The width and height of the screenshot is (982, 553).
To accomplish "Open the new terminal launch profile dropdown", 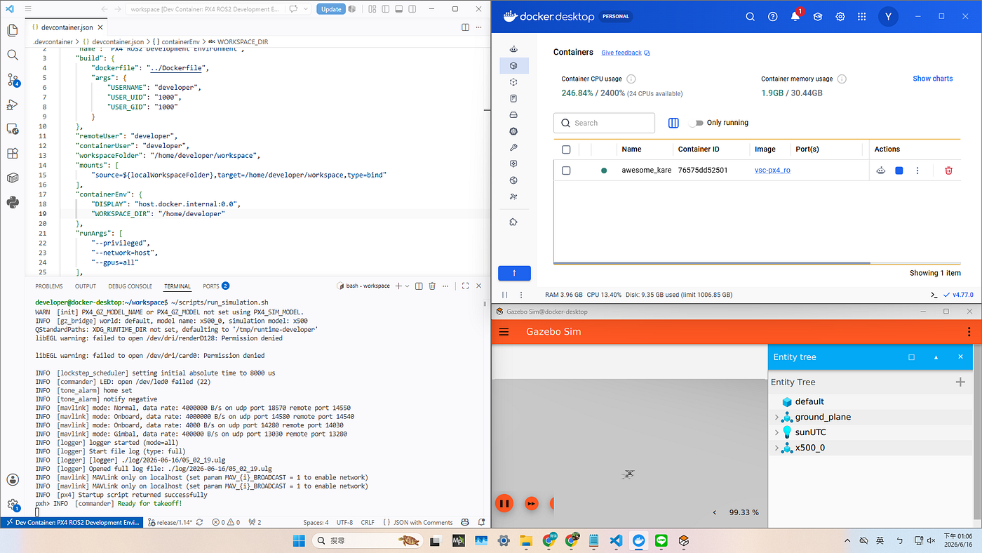I will tap(408, 286).
